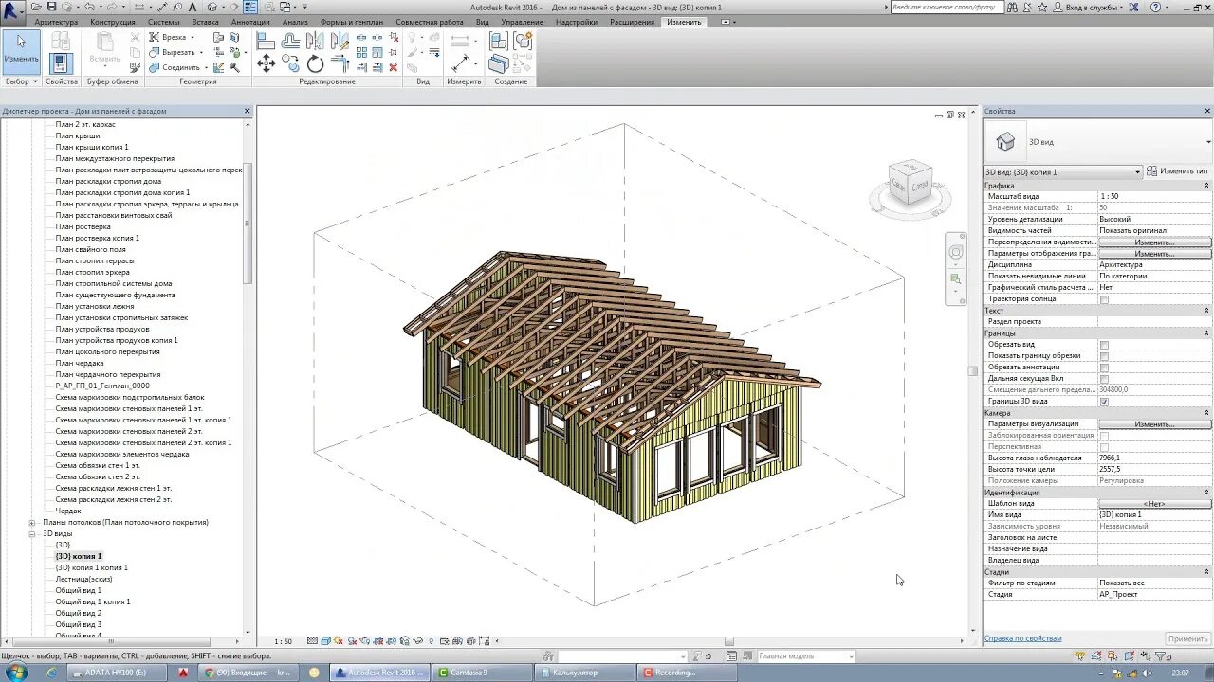
Task: Select the Изменить (Modify) arrow tool
Action: click(x=21, y=51)
